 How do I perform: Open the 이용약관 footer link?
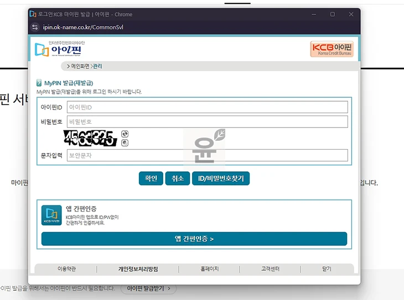coord(66,269)
